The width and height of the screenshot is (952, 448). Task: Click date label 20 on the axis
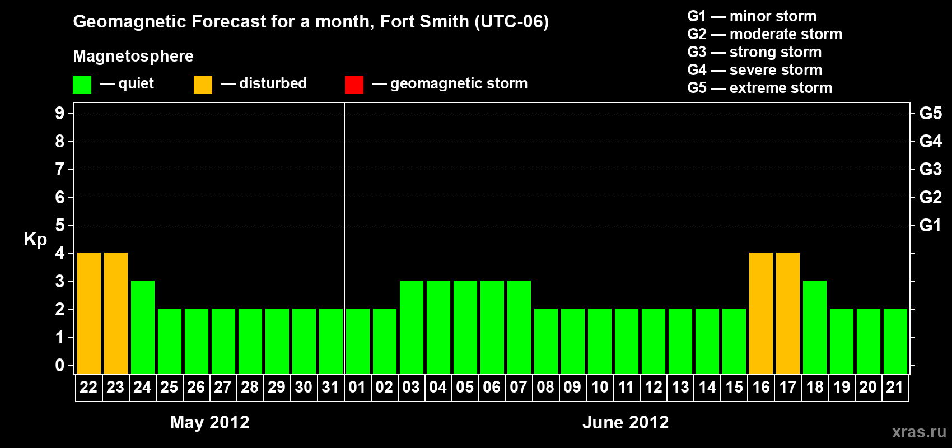[868, 388]
